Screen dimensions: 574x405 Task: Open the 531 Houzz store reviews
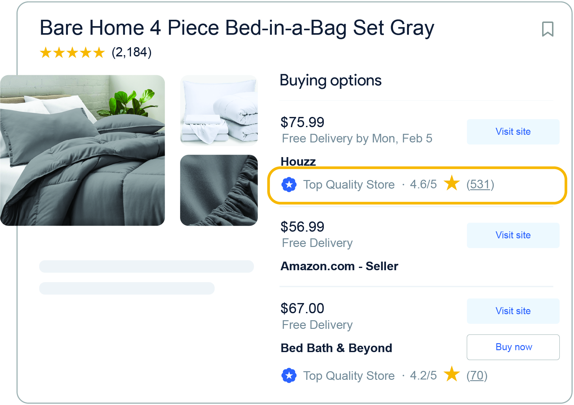click(x=480, y=184)
